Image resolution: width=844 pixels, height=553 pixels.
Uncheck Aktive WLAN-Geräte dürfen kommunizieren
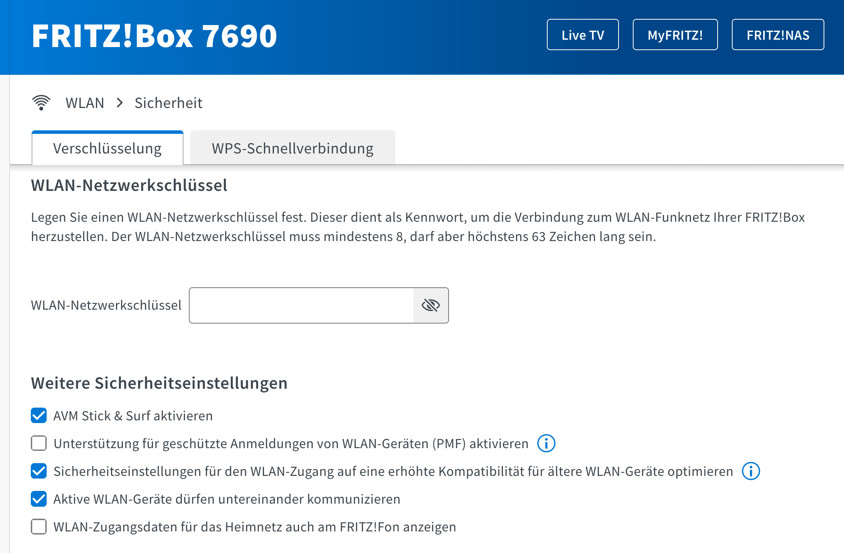[39, 499]
